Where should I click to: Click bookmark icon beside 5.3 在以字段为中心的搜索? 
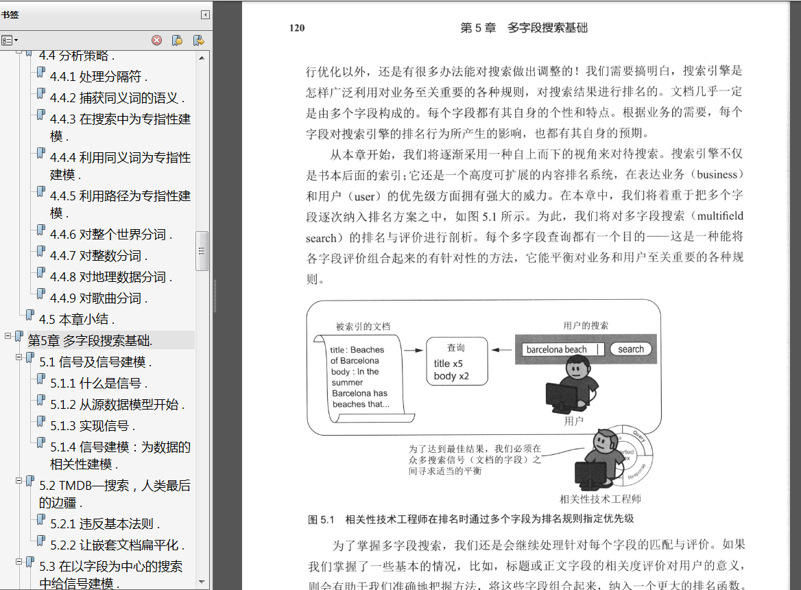pos(30,563)
